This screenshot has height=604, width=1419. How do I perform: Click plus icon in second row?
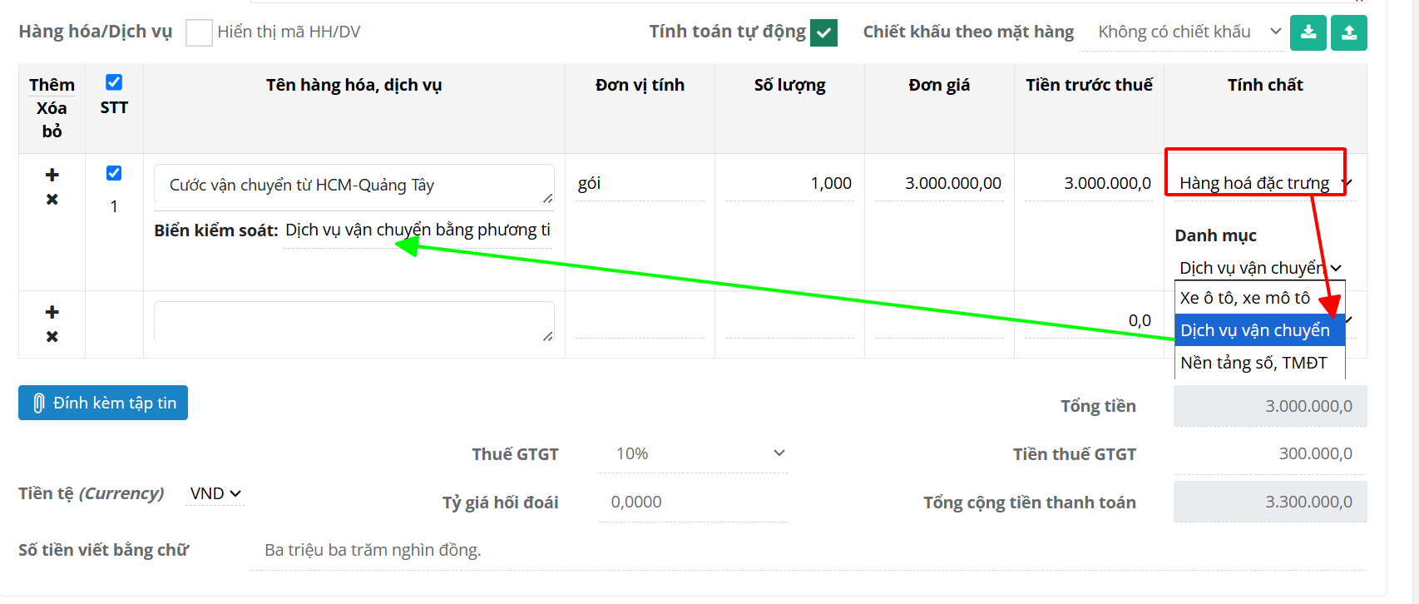52,312
